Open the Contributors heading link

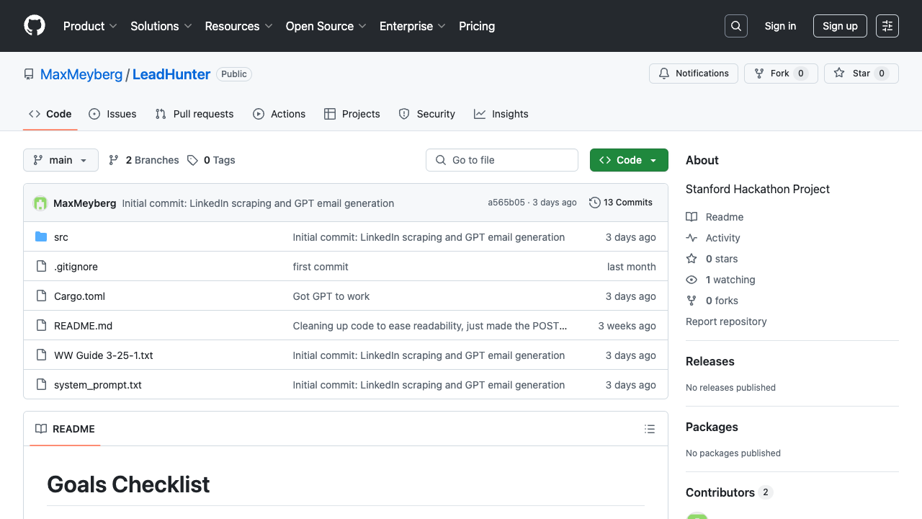[729, 492]
